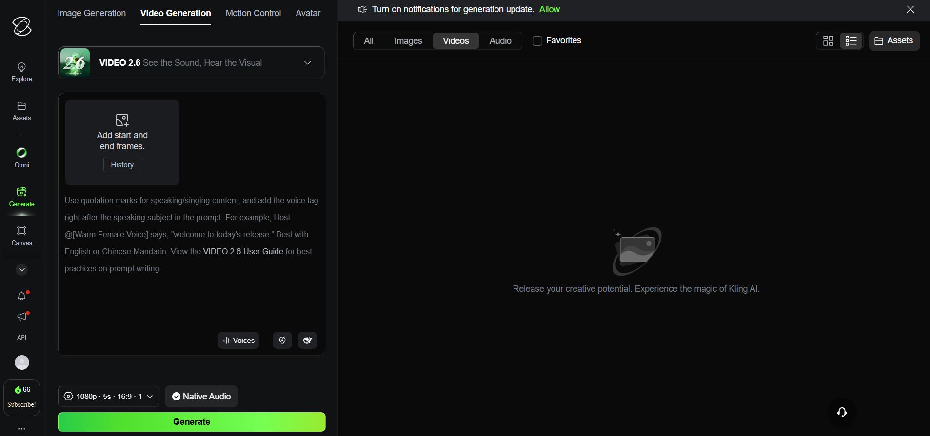Open the Voices selector

pyautogui.click(x=238, y=341)
